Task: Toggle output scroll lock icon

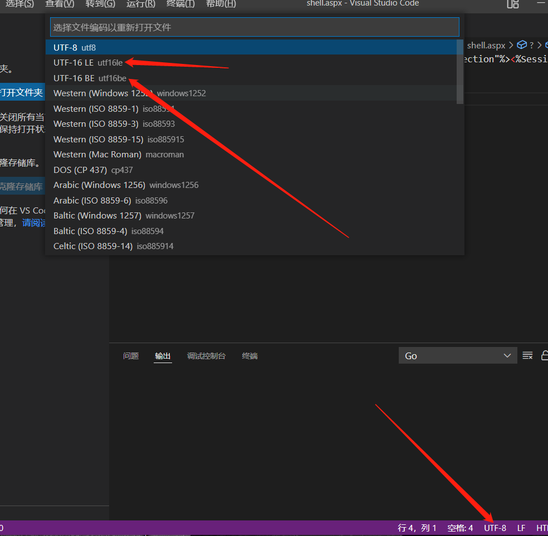Action: [545, 356]
